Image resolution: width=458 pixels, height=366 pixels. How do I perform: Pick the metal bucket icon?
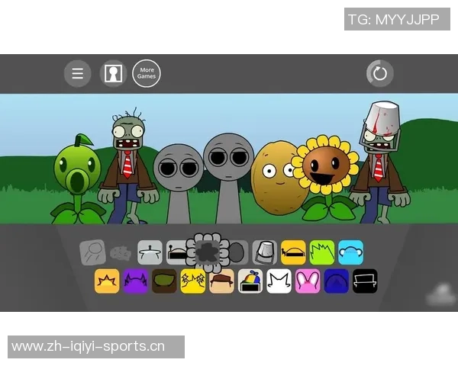click(265, 252)
